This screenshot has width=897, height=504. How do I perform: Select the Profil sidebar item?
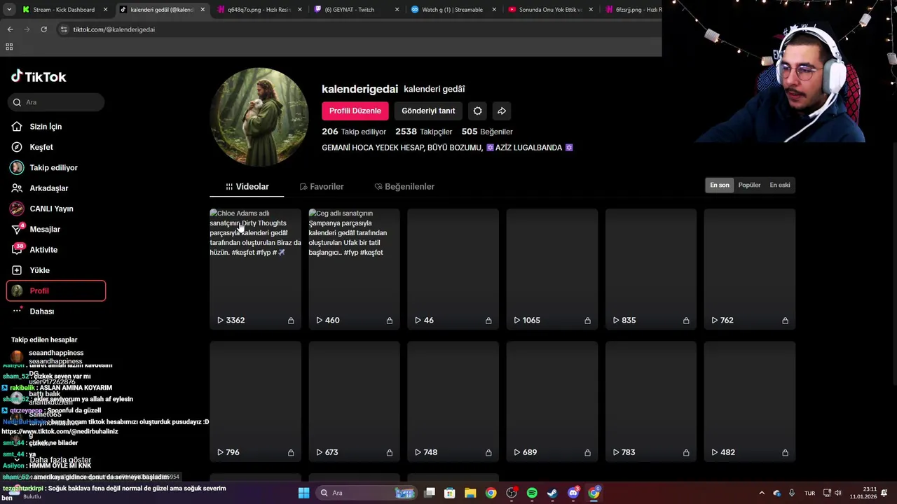click(x=56, y=290)
